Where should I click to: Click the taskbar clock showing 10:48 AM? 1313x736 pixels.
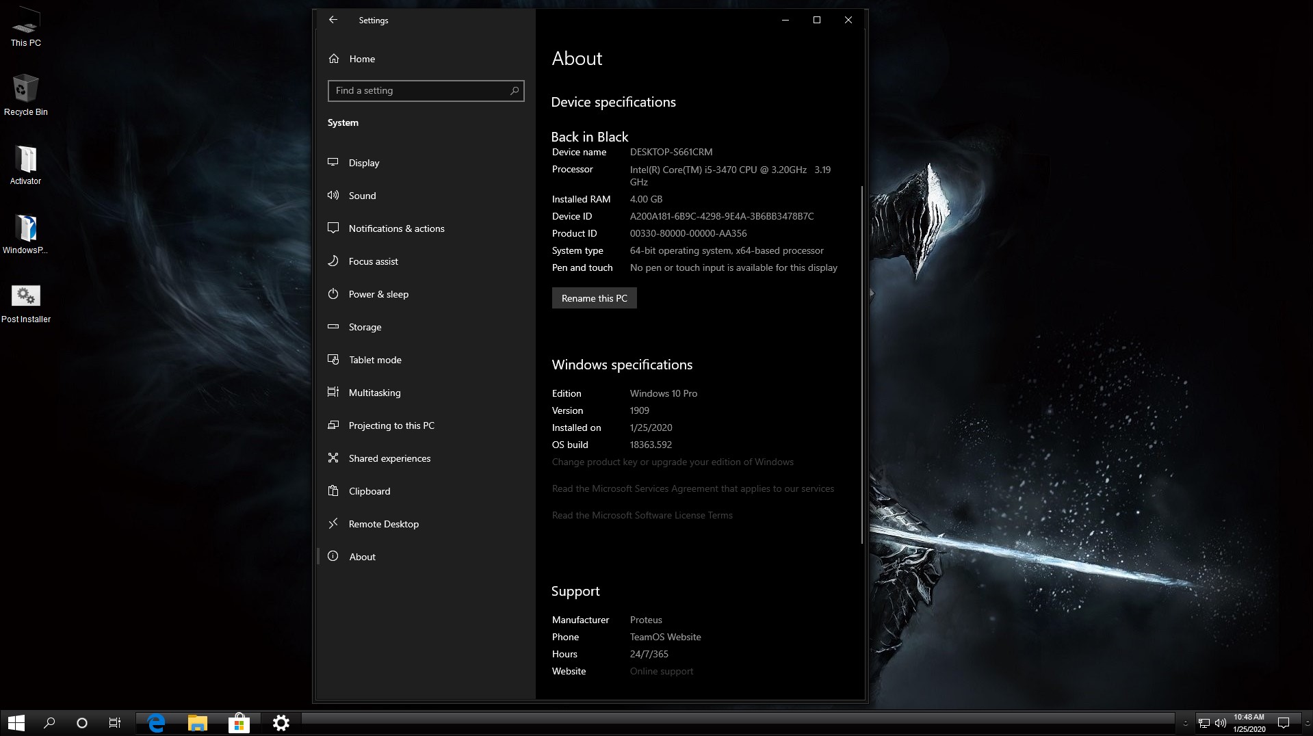coord(1249,723)
